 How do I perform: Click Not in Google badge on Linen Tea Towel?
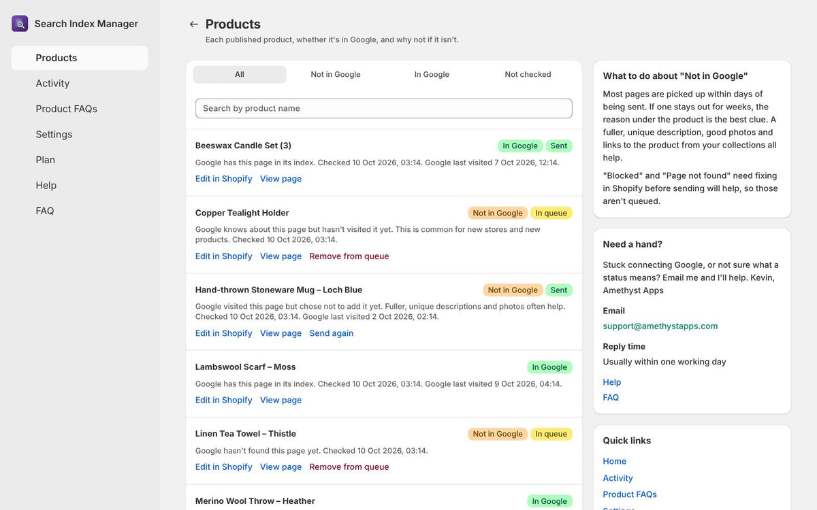pyautogui.click(x=498, y=434)
